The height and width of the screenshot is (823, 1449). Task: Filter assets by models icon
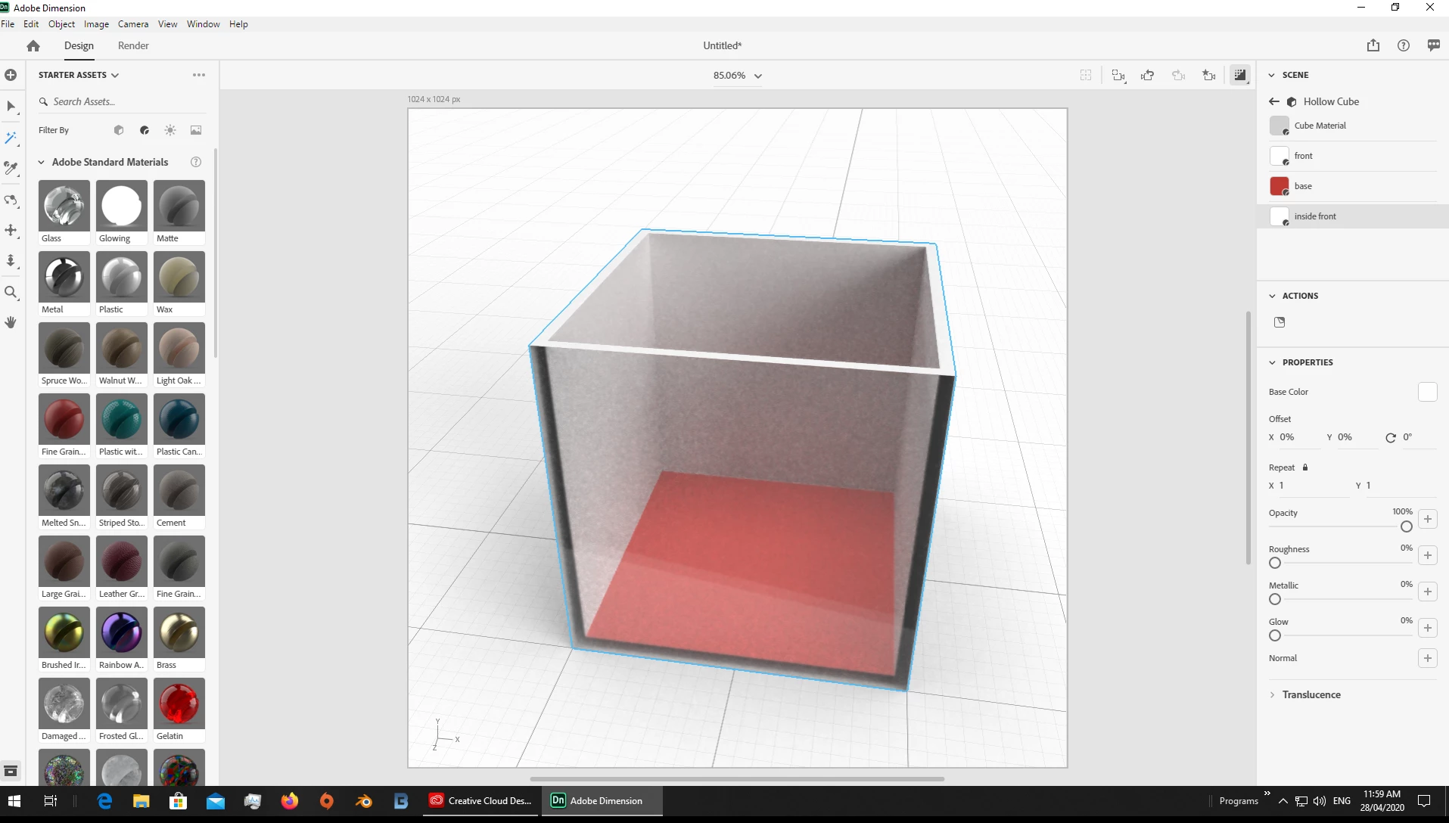pyautogui.click(x=119, y=130)
